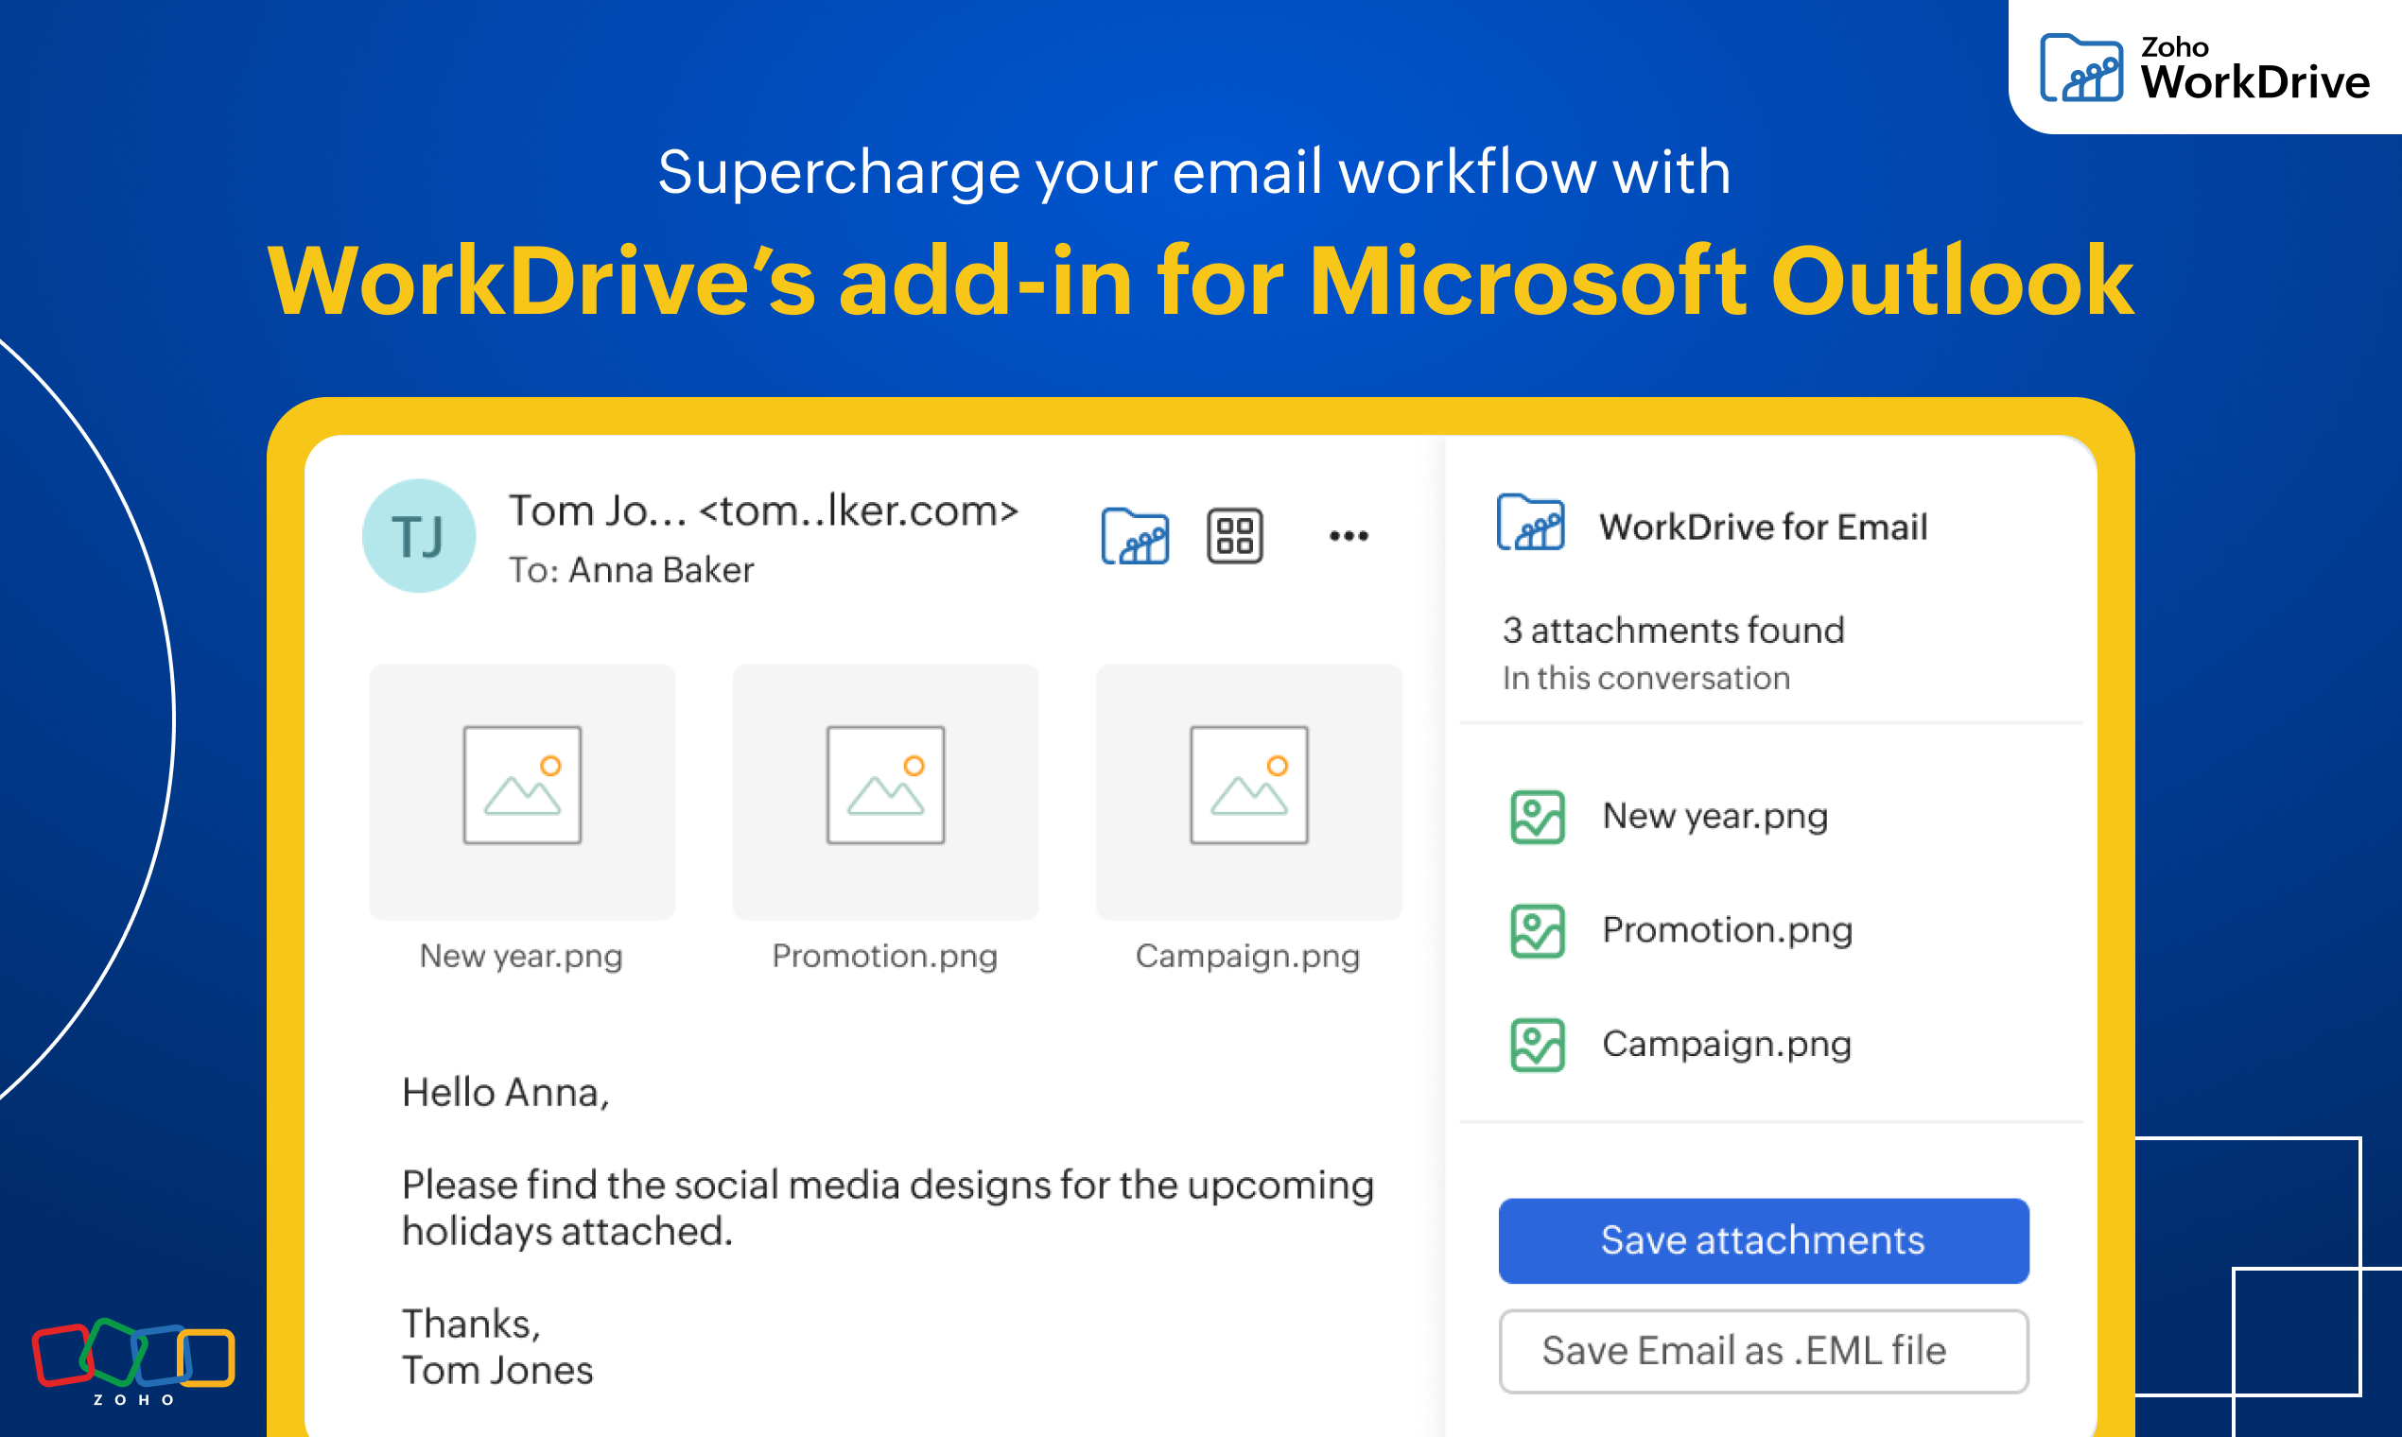The image size is (2402, 1437).
Task: Open the Promotion.png attachment thumbnail
Action: 885,791
